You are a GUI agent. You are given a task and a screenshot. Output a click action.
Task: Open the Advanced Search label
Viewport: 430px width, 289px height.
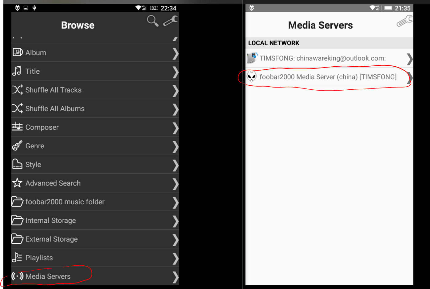(x=53, y=183)
